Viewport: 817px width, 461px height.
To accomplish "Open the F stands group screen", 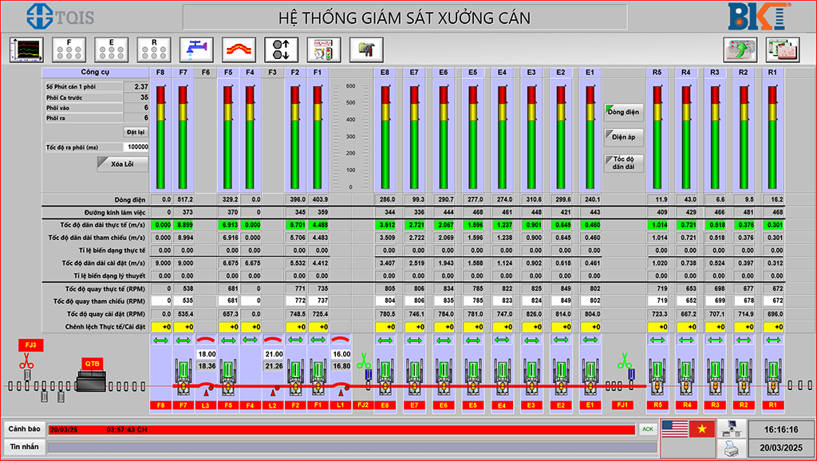I will (x=69, y=49).
